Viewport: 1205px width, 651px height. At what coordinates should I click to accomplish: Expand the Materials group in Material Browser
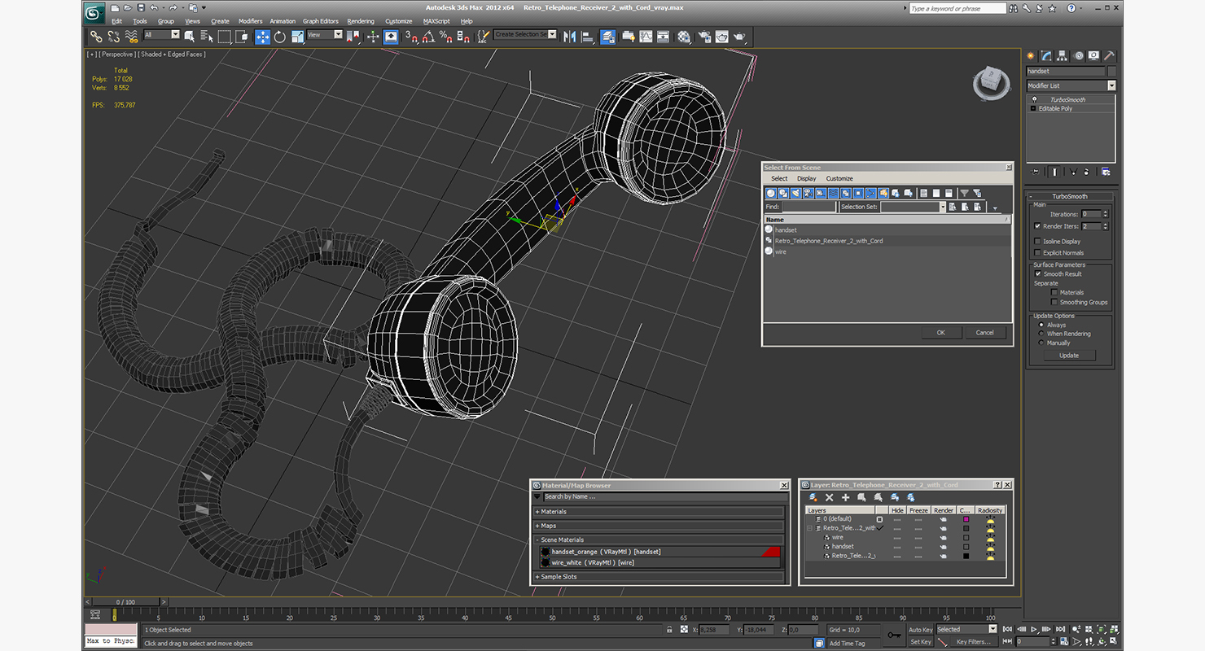tap(659, 512)
